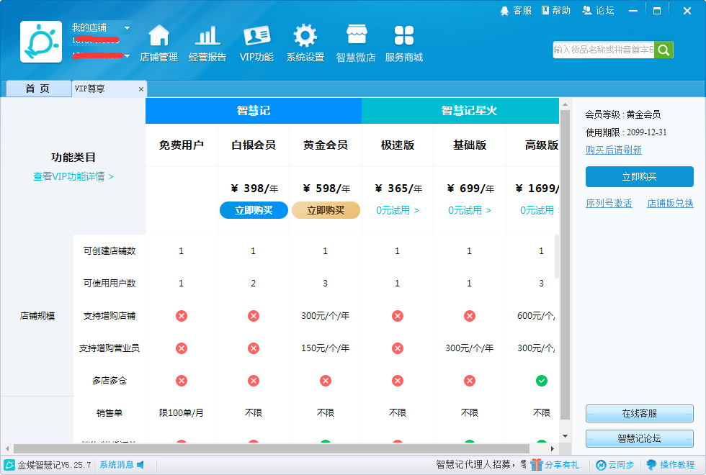Open 查看VIP功能详情 link

[73, 176]
